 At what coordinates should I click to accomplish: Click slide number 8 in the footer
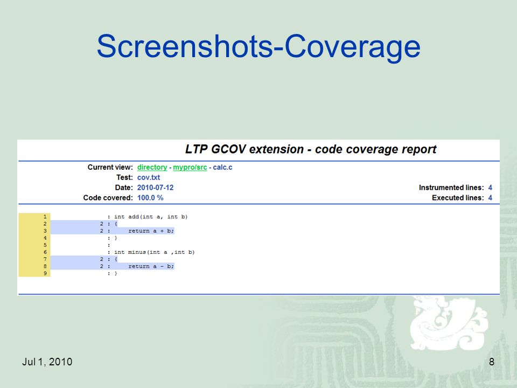point(492,362)
